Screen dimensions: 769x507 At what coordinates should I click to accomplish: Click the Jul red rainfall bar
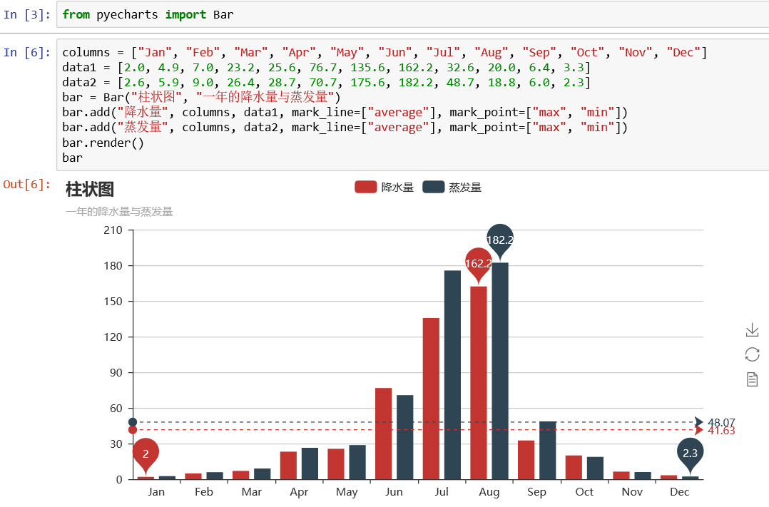point(431,399)
